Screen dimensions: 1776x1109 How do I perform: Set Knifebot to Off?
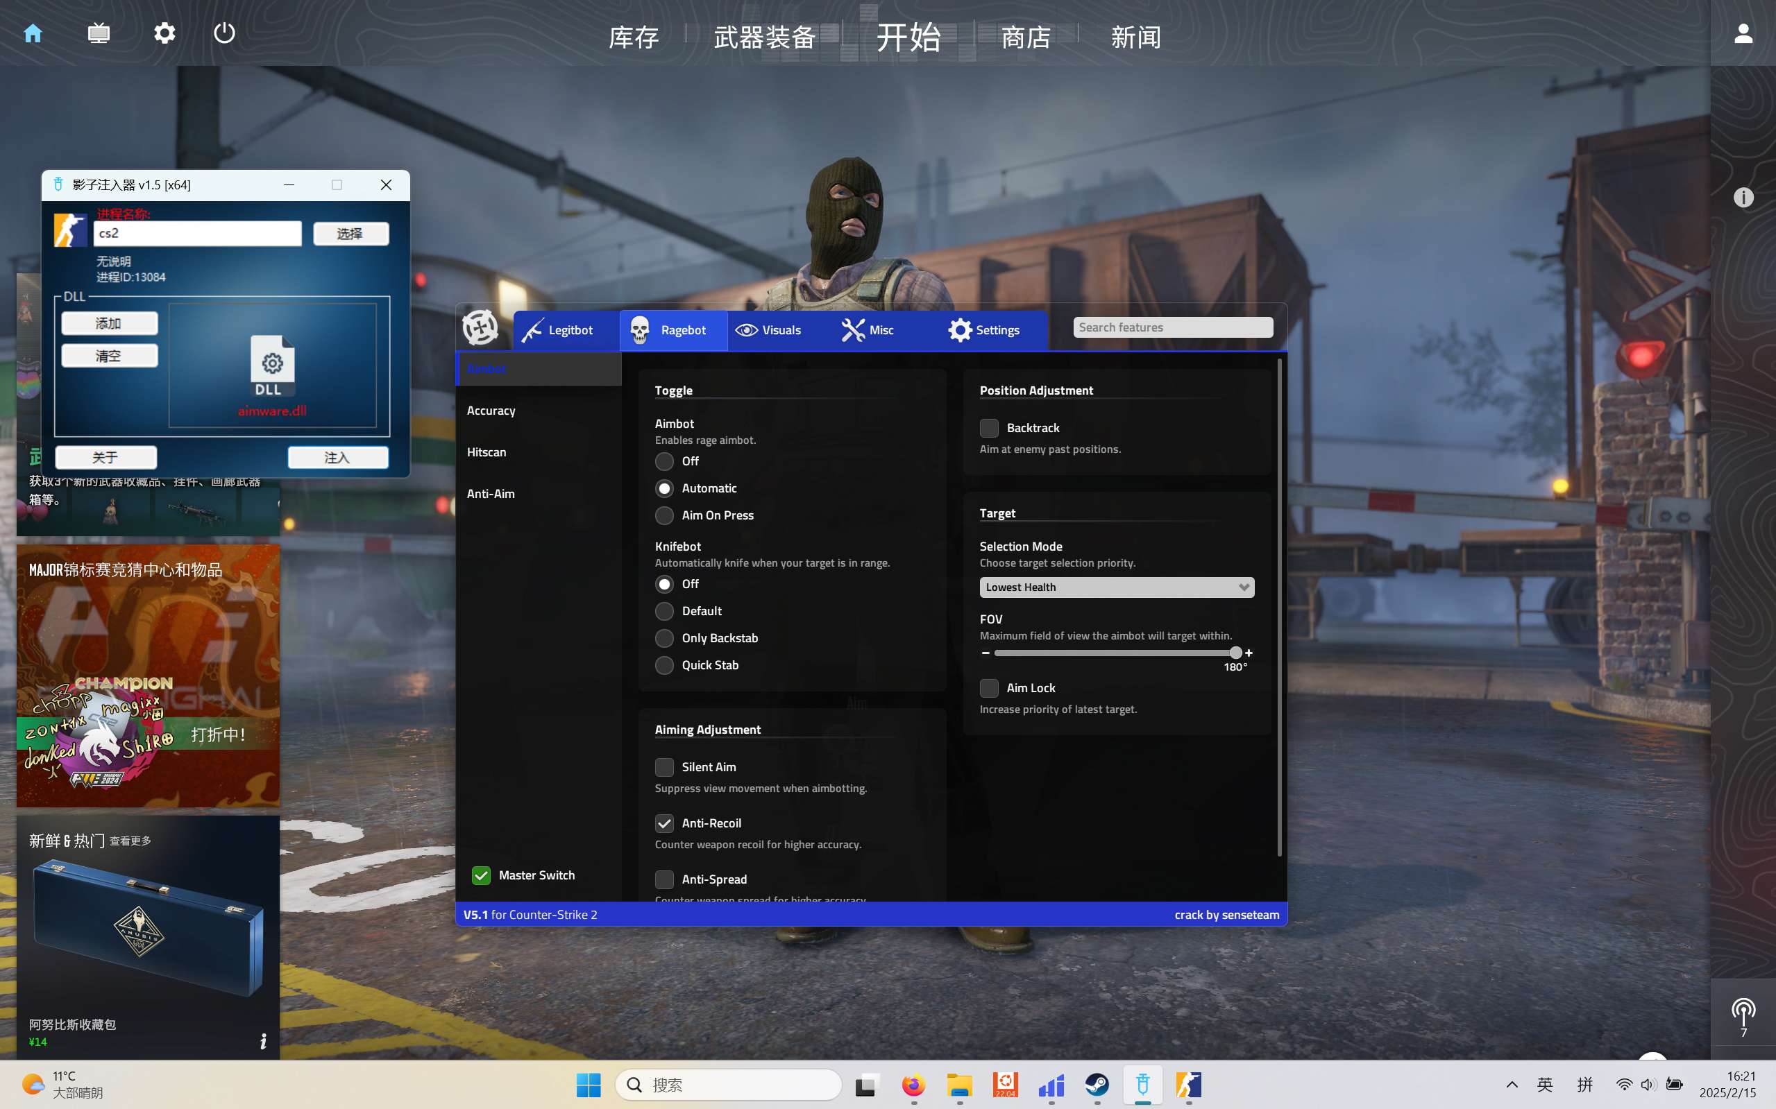[x=664, y=584]
